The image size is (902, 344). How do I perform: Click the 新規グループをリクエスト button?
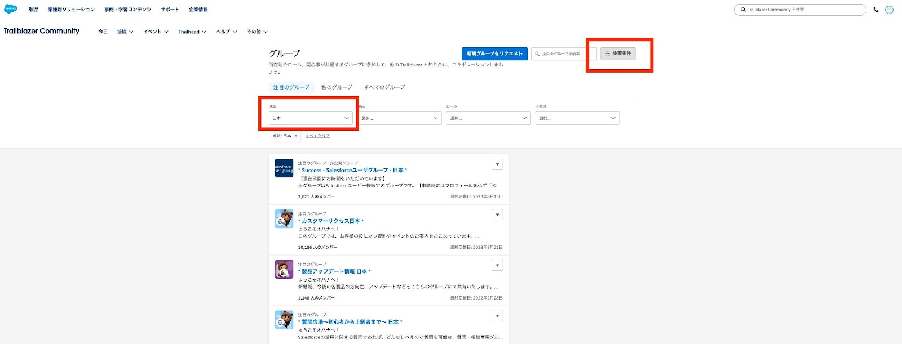point(495,53)
